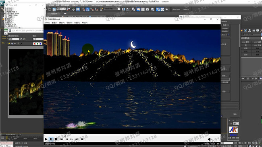Click the Mirror tool icon
Viewport: 262px width, 147px height.
tap(123, 10)
